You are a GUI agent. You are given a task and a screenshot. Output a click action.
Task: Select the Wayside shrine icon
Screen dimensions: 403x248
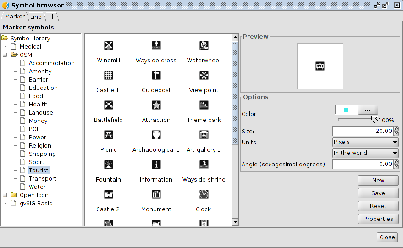click(204, 165)
